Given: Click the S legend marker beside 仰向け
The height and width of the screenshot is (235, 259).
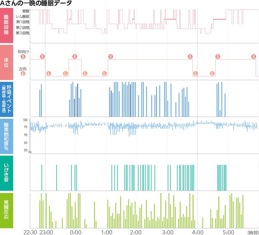Looking at the screenshot, I should (x=23, y=57).
